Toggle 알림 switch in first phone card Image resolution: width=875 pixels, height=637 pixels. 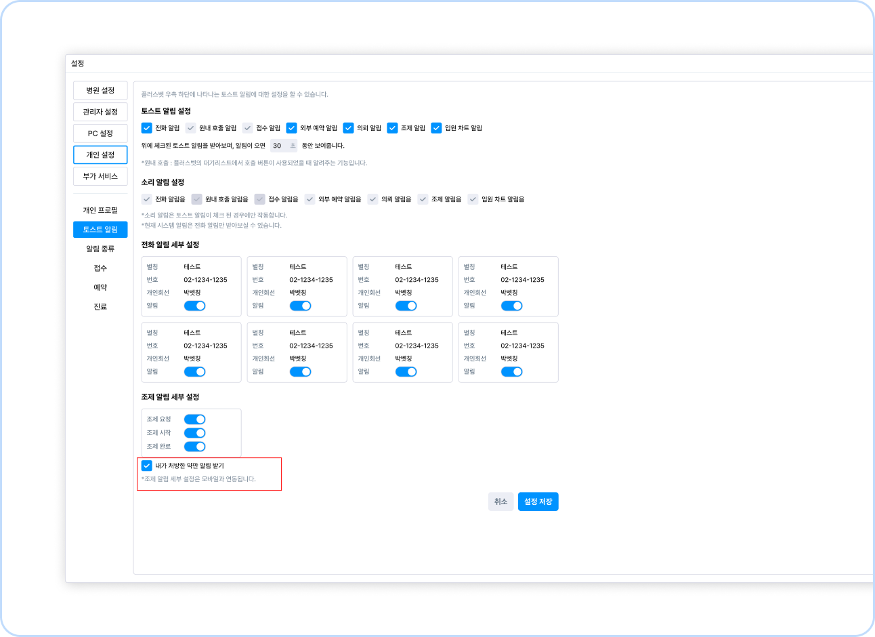point(194,306)
